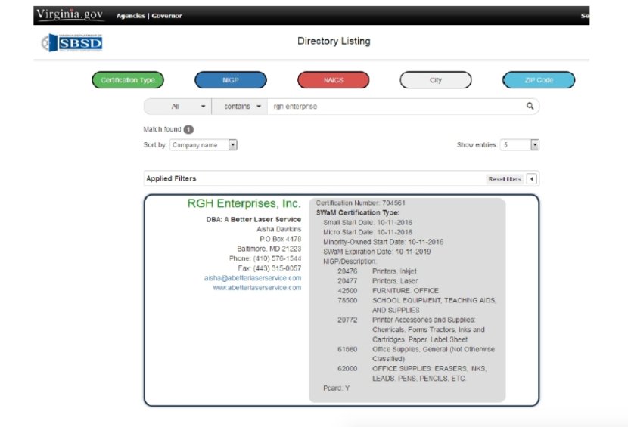Image resolution: width=628 pixels, height=427 pixels.
Task: Open the Show entries dropdown
Action: (x=520, y=145)
